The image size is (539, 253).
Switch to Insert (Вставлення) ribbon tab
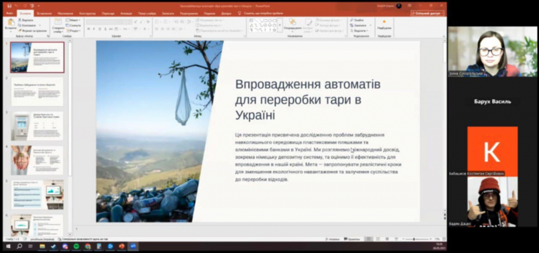(44, 13)
